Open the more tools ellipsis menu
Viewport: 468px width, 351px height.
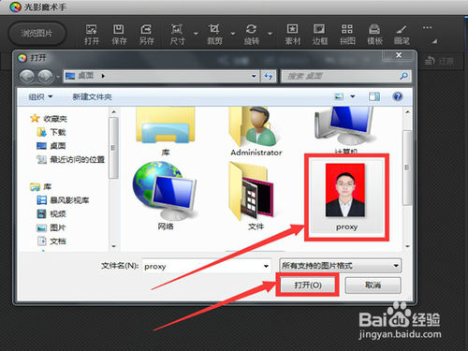point(427,28)
